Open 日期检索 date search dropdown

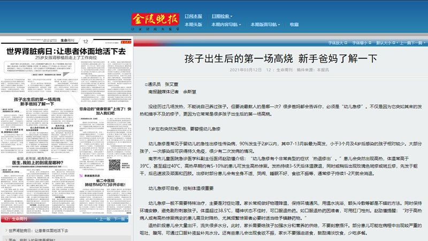pos(223,15)
